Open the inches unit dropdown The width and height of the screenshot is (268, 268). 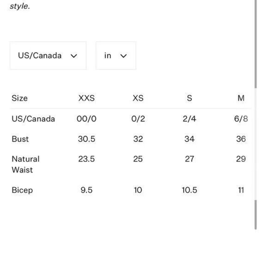click(116, 56)
